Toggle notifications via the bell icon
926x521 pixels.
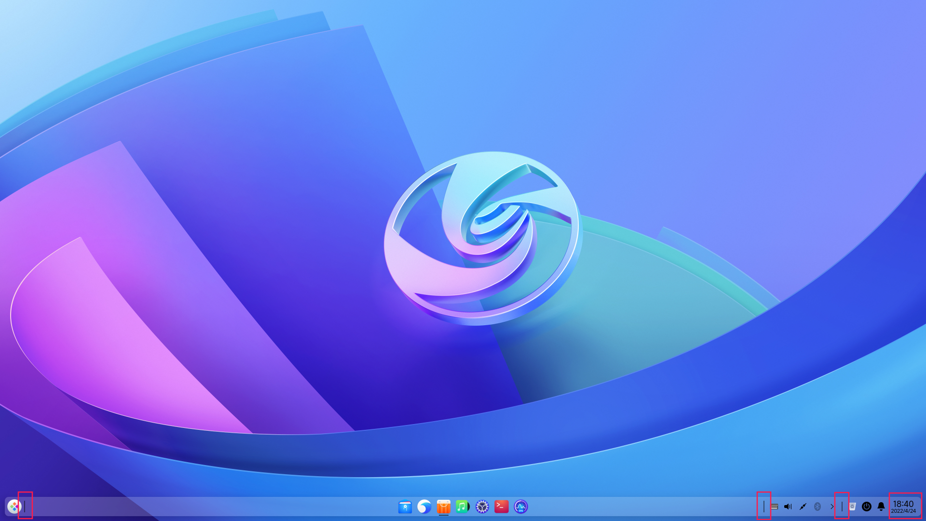click(x=881, y=507)
